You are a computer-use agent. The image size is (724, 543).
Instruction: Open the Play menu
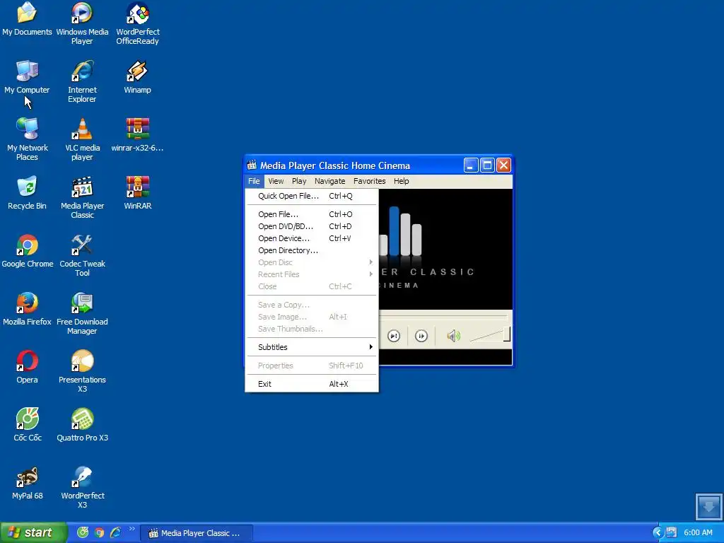pos(299,181)
